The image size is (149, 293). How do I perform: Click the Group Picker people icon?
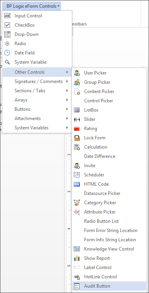point(77,82)
